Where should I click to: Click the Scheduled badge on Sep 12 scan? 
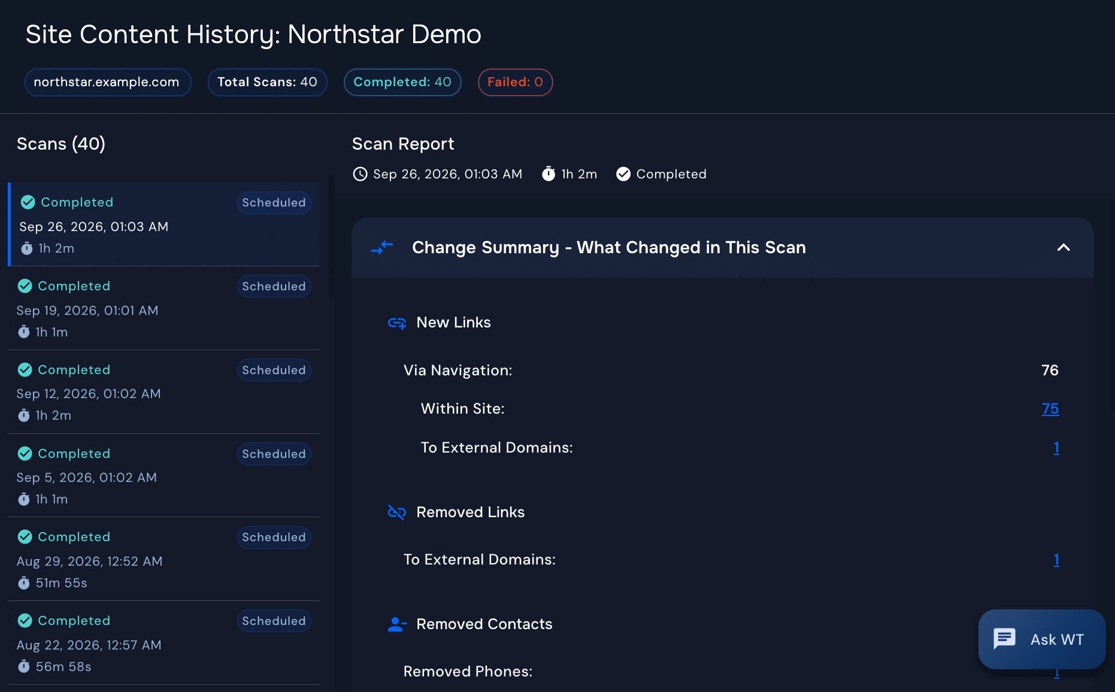click(x=274, y=371)
